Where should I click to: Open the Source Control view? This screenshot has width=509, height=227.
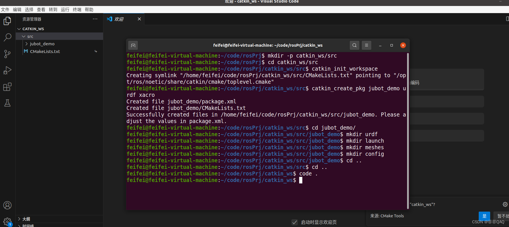(x=7, y=54)
